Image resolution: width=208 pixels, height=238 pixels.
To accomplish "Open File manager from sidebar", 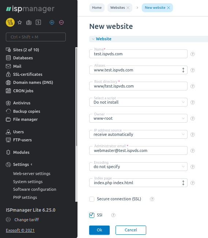I will [x=25, y=119].
